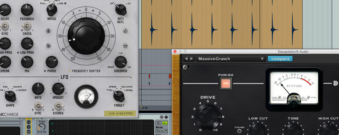Click the compare button
The height and width of the screenshot is (135, 339).
[x=280, y=59]
